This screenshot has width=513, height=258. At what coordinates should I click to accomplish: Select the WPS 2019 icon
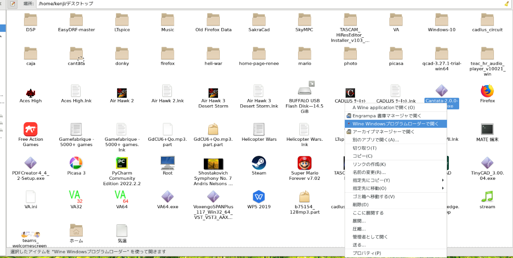pos(259,197)
